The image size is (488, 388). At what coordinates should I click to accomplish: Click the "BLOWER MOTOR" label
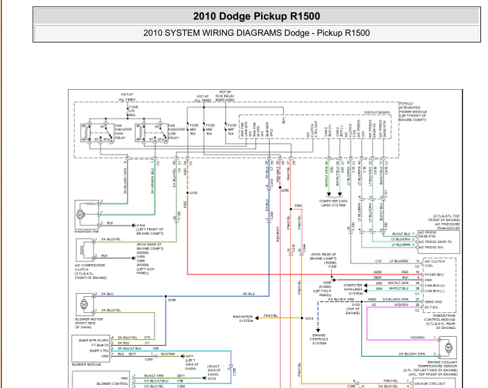pyautogui.click(x=89, y=319)
